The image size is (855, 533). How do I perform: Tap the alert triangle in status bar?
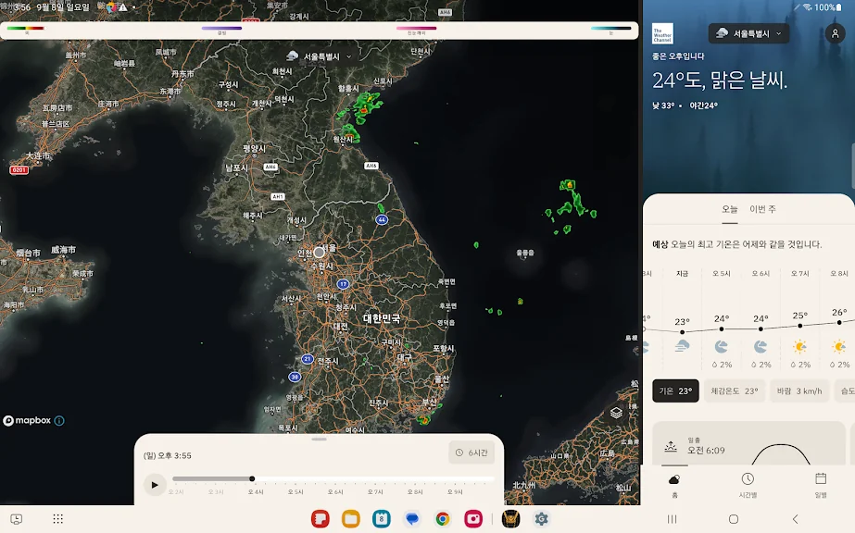tap(123, 7)
